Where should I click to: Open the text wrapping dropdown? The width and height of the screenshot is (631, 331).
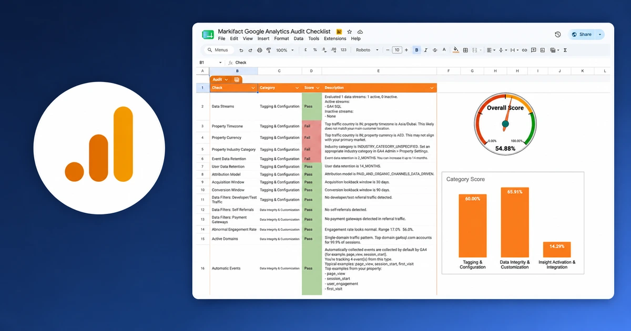(x=514, y=50)
